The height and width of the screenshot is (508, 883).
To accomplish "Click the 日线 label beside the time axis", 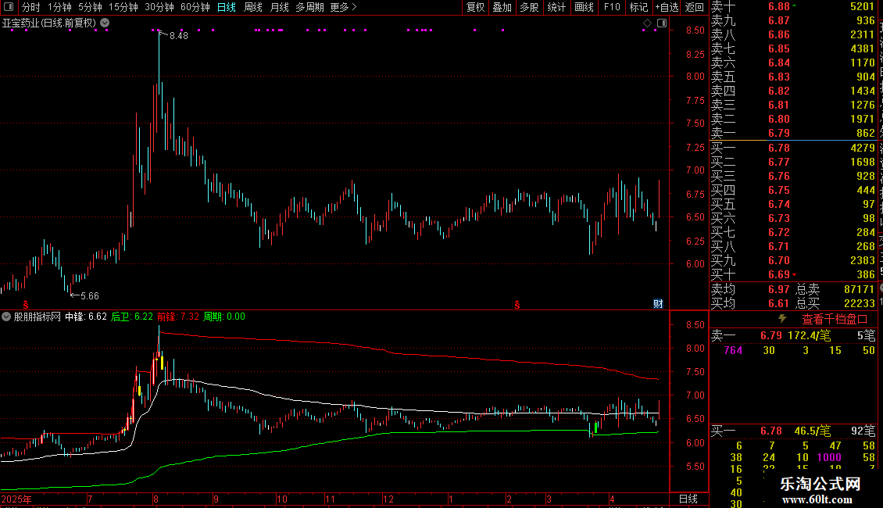I will click(688, 499).
